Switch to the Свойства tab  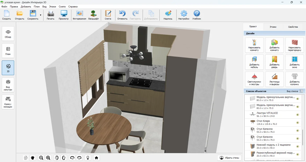point(293,27)
